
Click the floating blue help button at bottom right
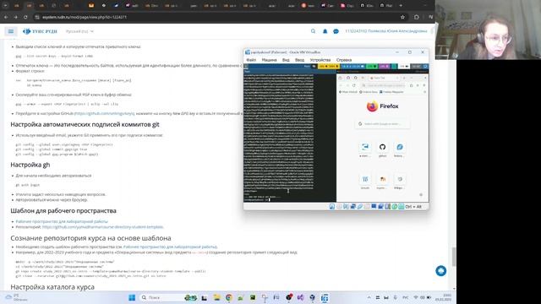(x=440, y=271)
